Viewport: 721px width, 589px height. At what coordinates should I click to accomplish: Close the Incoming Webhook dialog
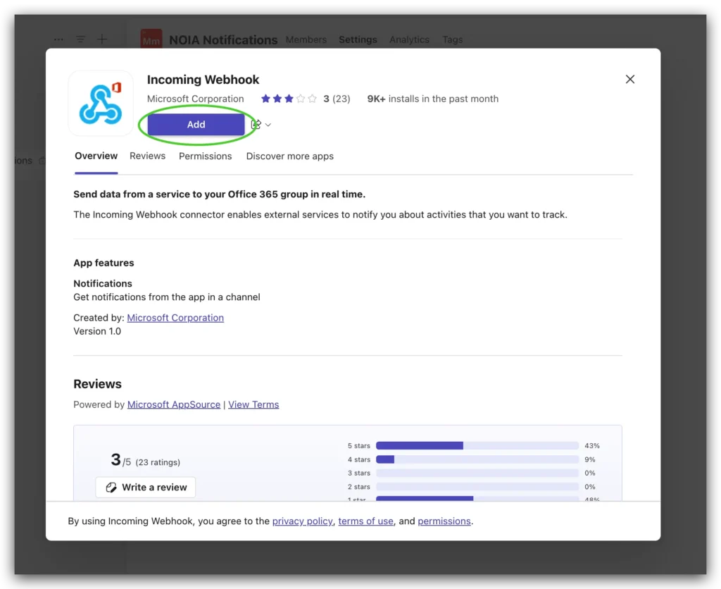click(x=630, y=80)
